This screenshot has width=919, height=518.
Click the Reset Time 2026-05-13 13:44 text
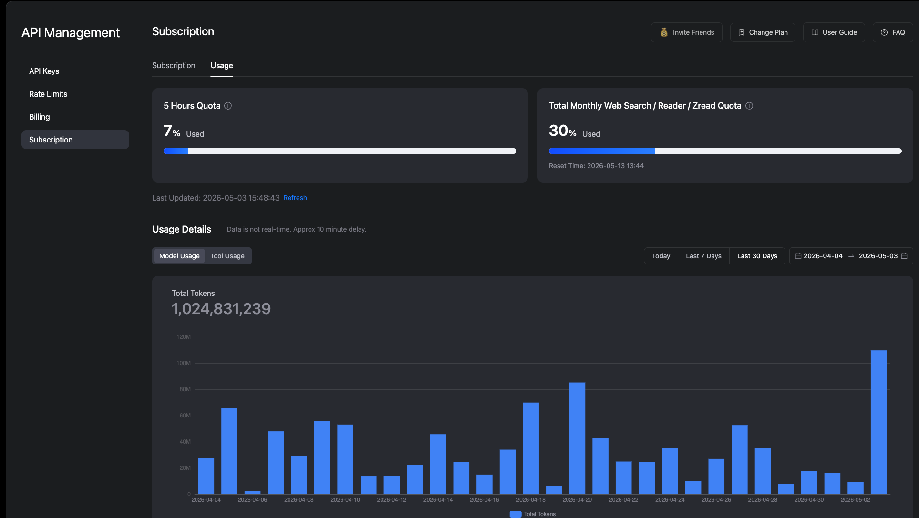pos(596,166)
